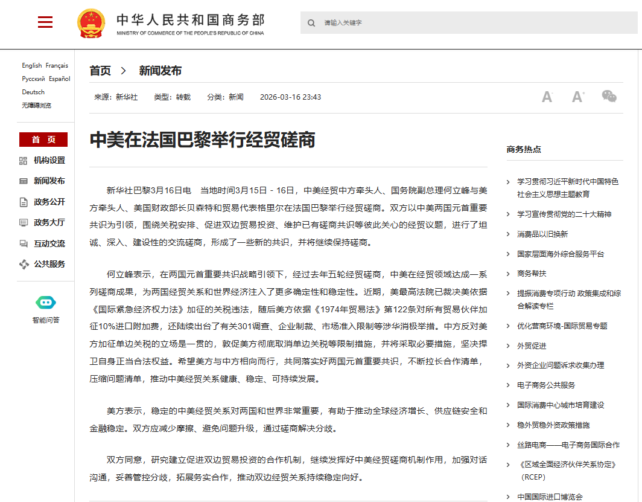Select the 机构设置 sidebar icon
This screenshot has height=502, width=642.
[22, 161]
